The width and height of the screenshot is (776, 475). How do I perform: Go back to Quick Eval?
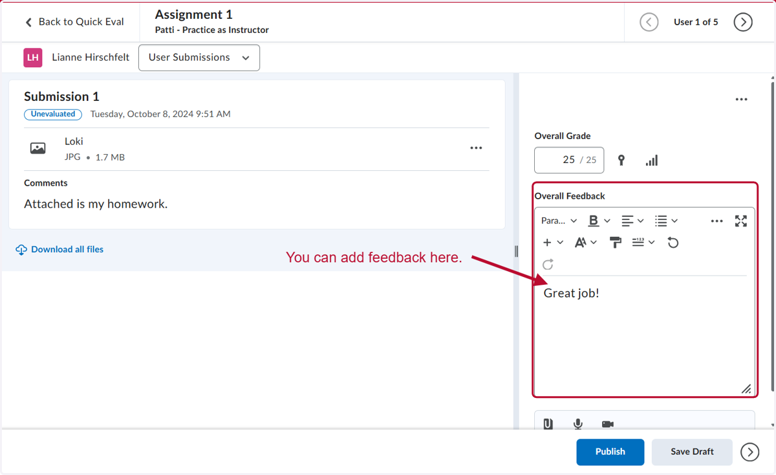(74, 22)
